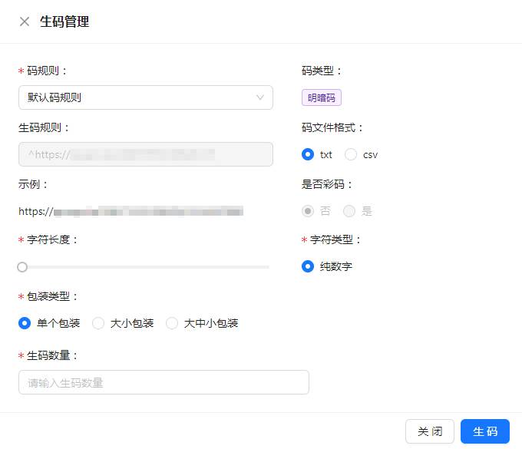Click the 码文件格式 label
Viewport: 522px width, 449px height.
(x=332, y=127)
